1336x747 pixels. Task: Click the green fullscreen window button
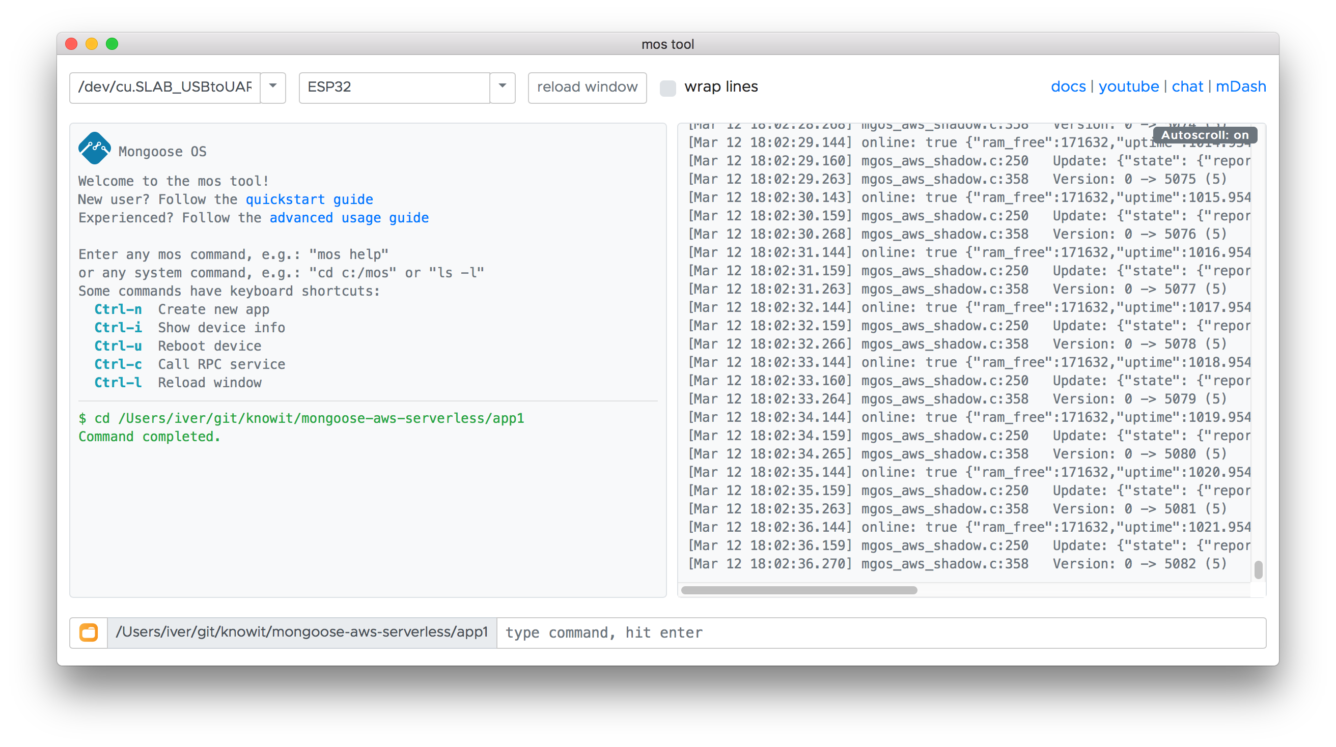[112, 44]
